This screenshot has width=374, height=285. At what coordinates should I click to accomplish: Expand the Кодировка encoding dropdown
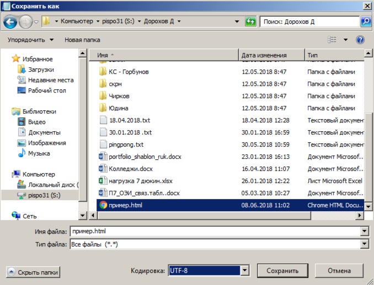(245, 271)
